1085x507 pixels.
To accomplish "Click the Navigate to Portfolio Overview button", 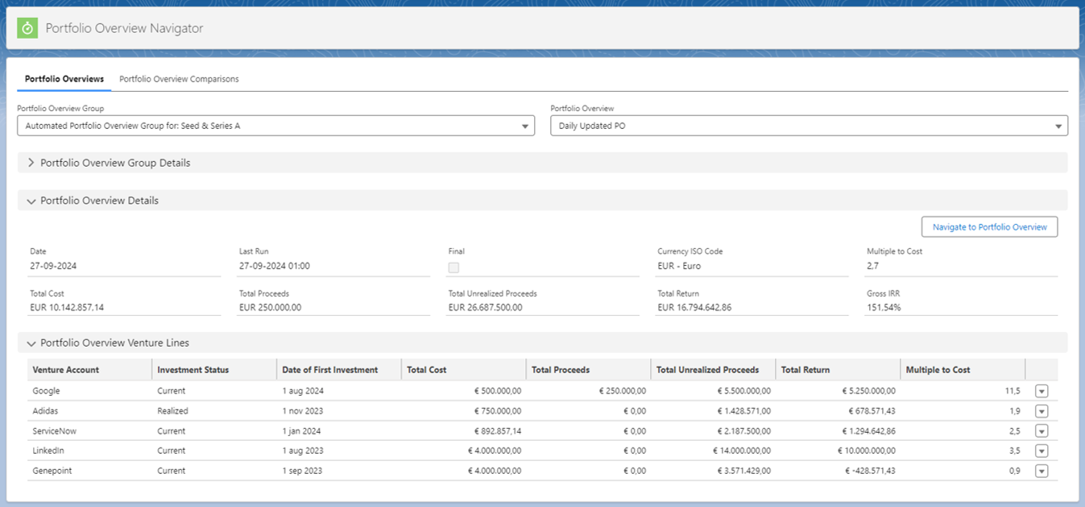I will tap(989, 227).
